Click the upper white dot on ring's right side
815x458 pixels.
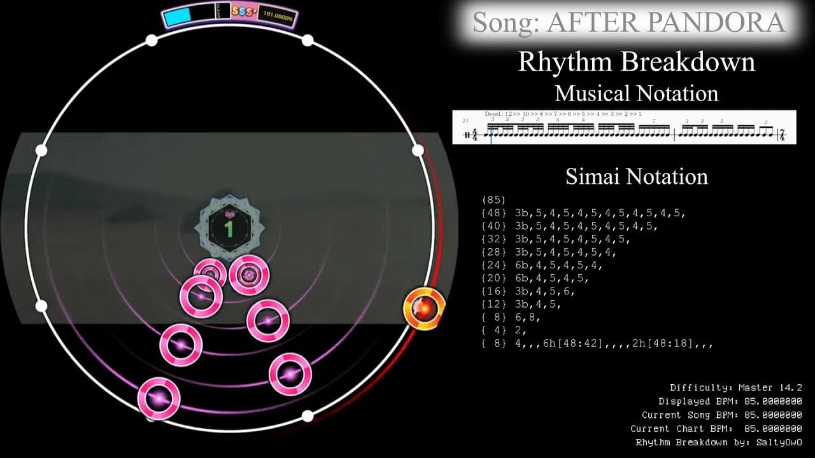coord(418,150)
